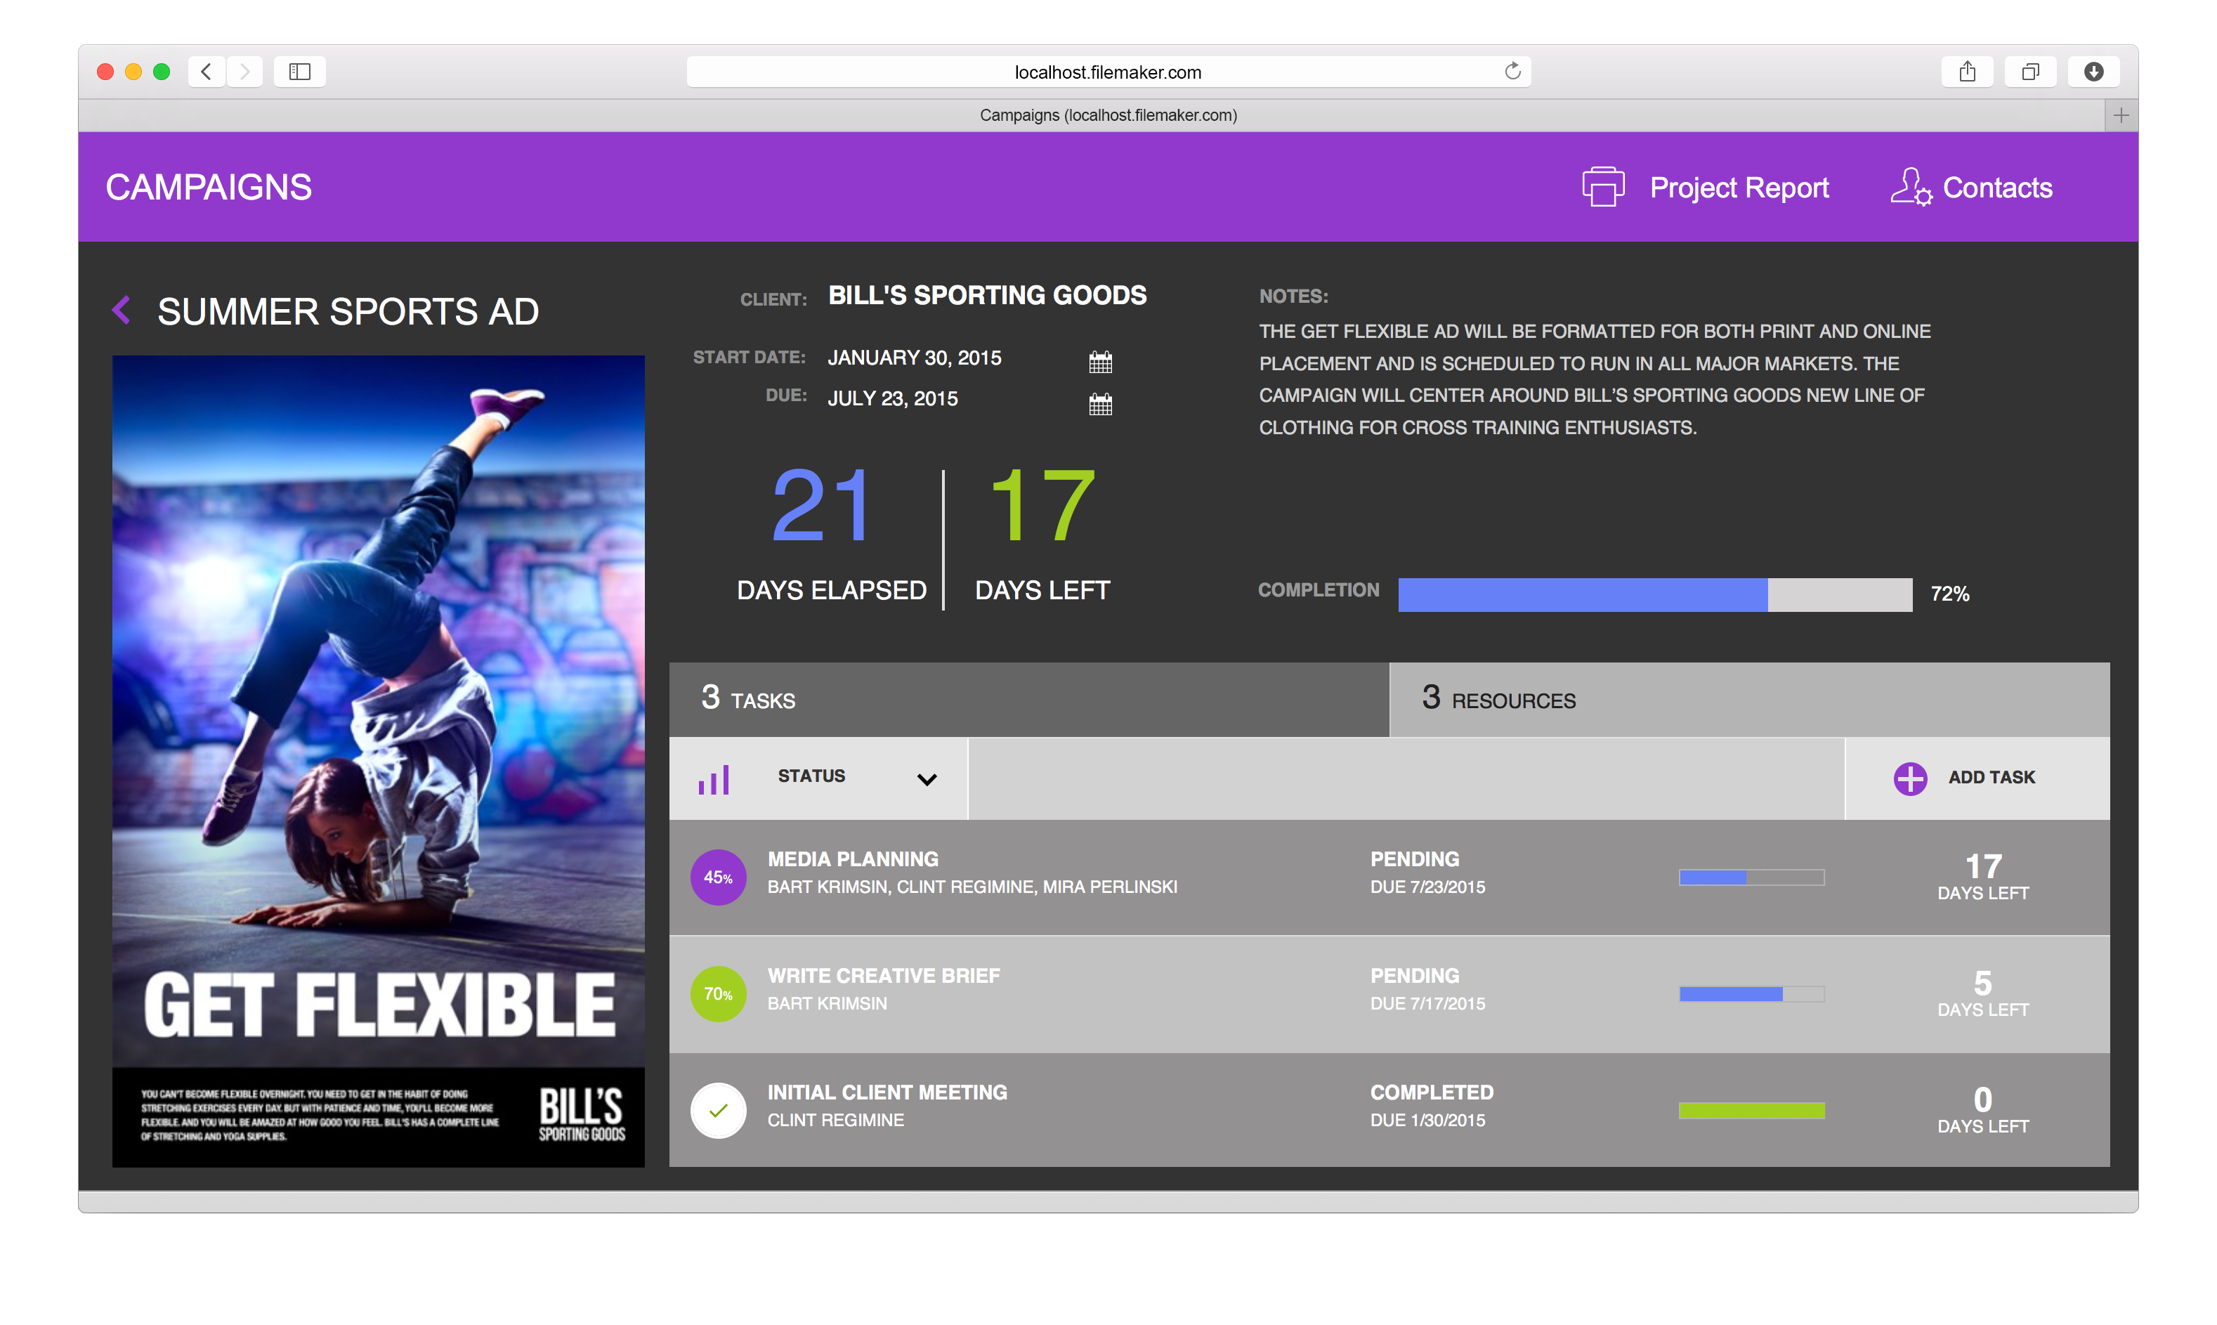
Task: Click assignees Bart Krimsin, Clint Regimine, Mira Perlinski
Action: (972, 887)
